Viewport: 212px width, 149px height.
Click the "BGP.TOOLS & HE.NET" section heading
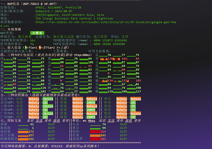[39, 4]
